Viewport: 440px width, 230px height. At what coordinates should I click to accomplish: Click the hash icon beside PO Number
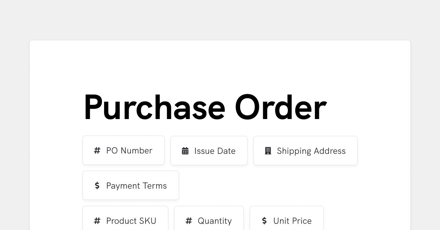[x=97, y=151]
